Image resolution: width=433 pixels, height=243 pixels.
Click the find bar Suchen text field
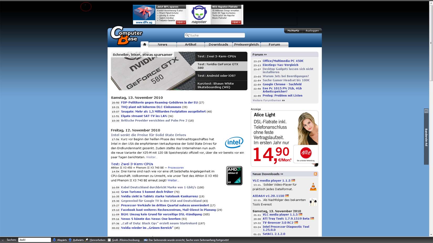coord(34,240)
